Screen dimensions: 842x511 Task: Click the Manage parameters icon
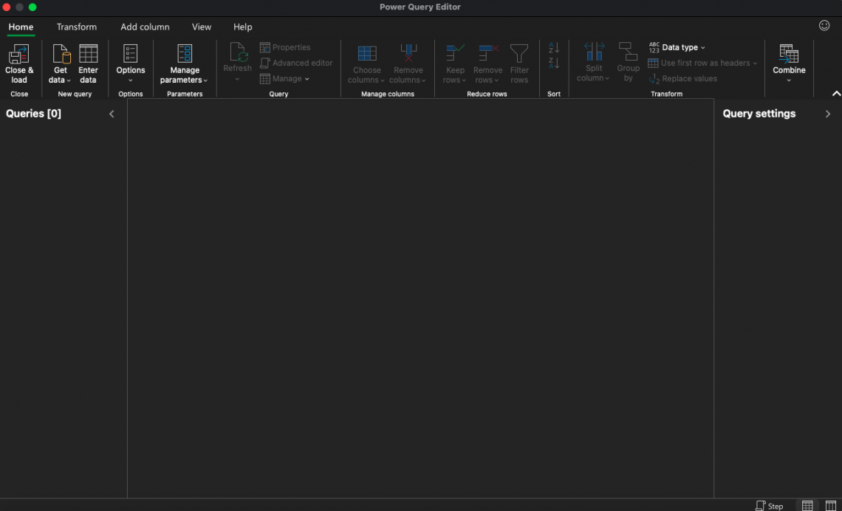coord(184,54)
